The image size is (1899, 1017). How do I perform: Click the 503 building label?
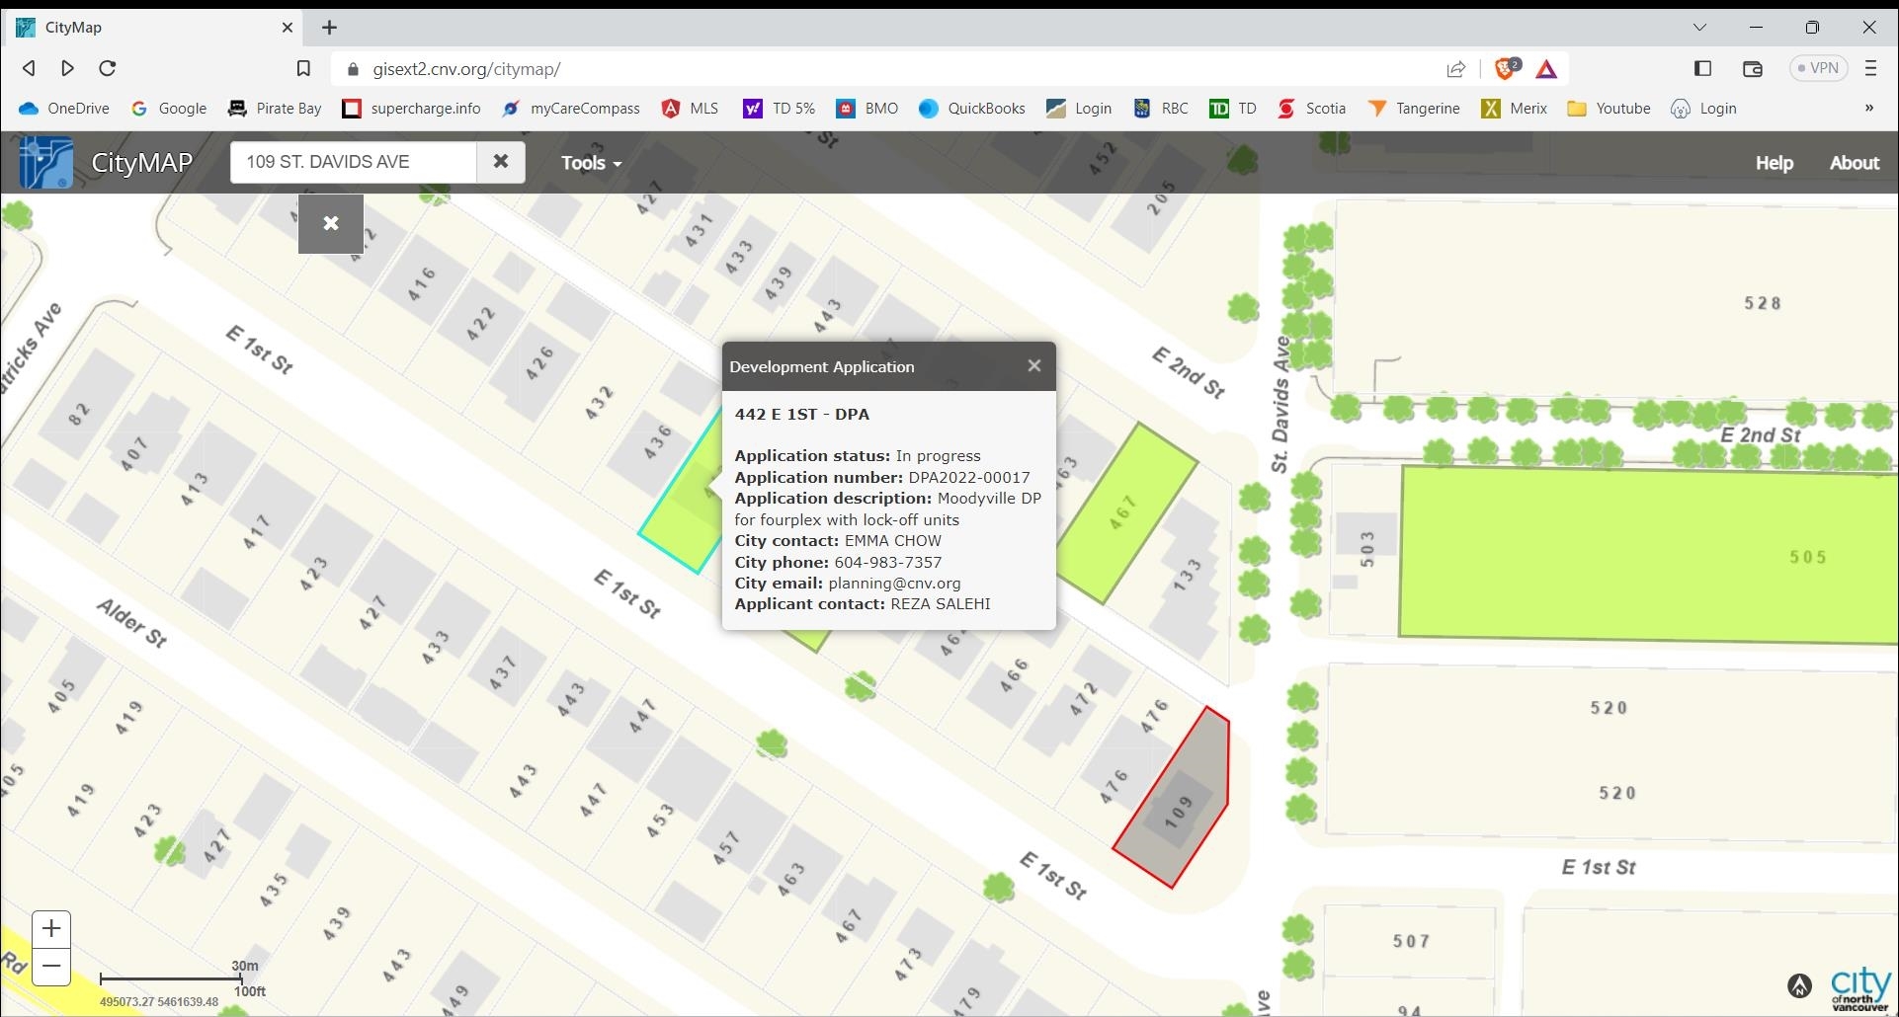[1367, 549]
